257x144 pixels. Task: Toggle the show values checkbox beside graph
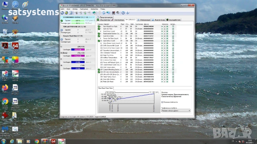pyautogui.click(x=162, y=102)
